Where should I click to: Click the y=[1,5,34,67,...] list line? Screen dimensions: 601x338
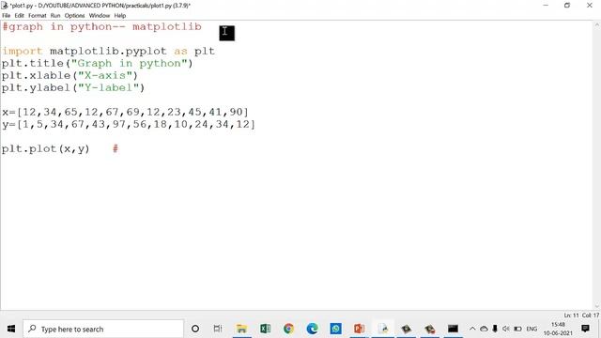point(129,124)
